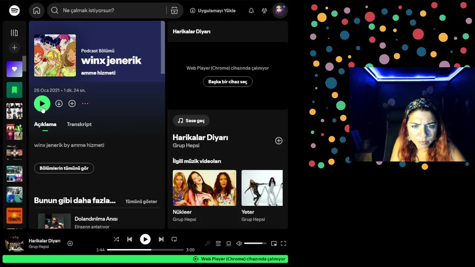The width and height of the screenshot is (475, 267).
Task: Select the Açıklama tab
Action: [x=45, y=124]
